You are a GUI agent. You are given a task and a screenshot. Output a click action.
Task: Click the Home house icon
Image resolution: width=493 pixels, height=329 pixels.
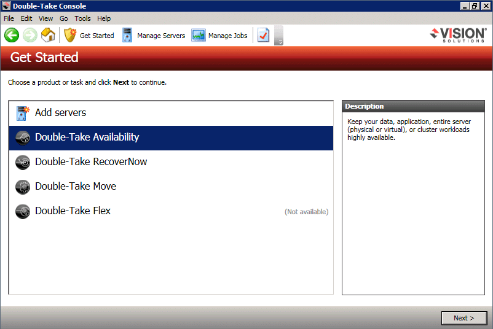click(x=48, y=36)
